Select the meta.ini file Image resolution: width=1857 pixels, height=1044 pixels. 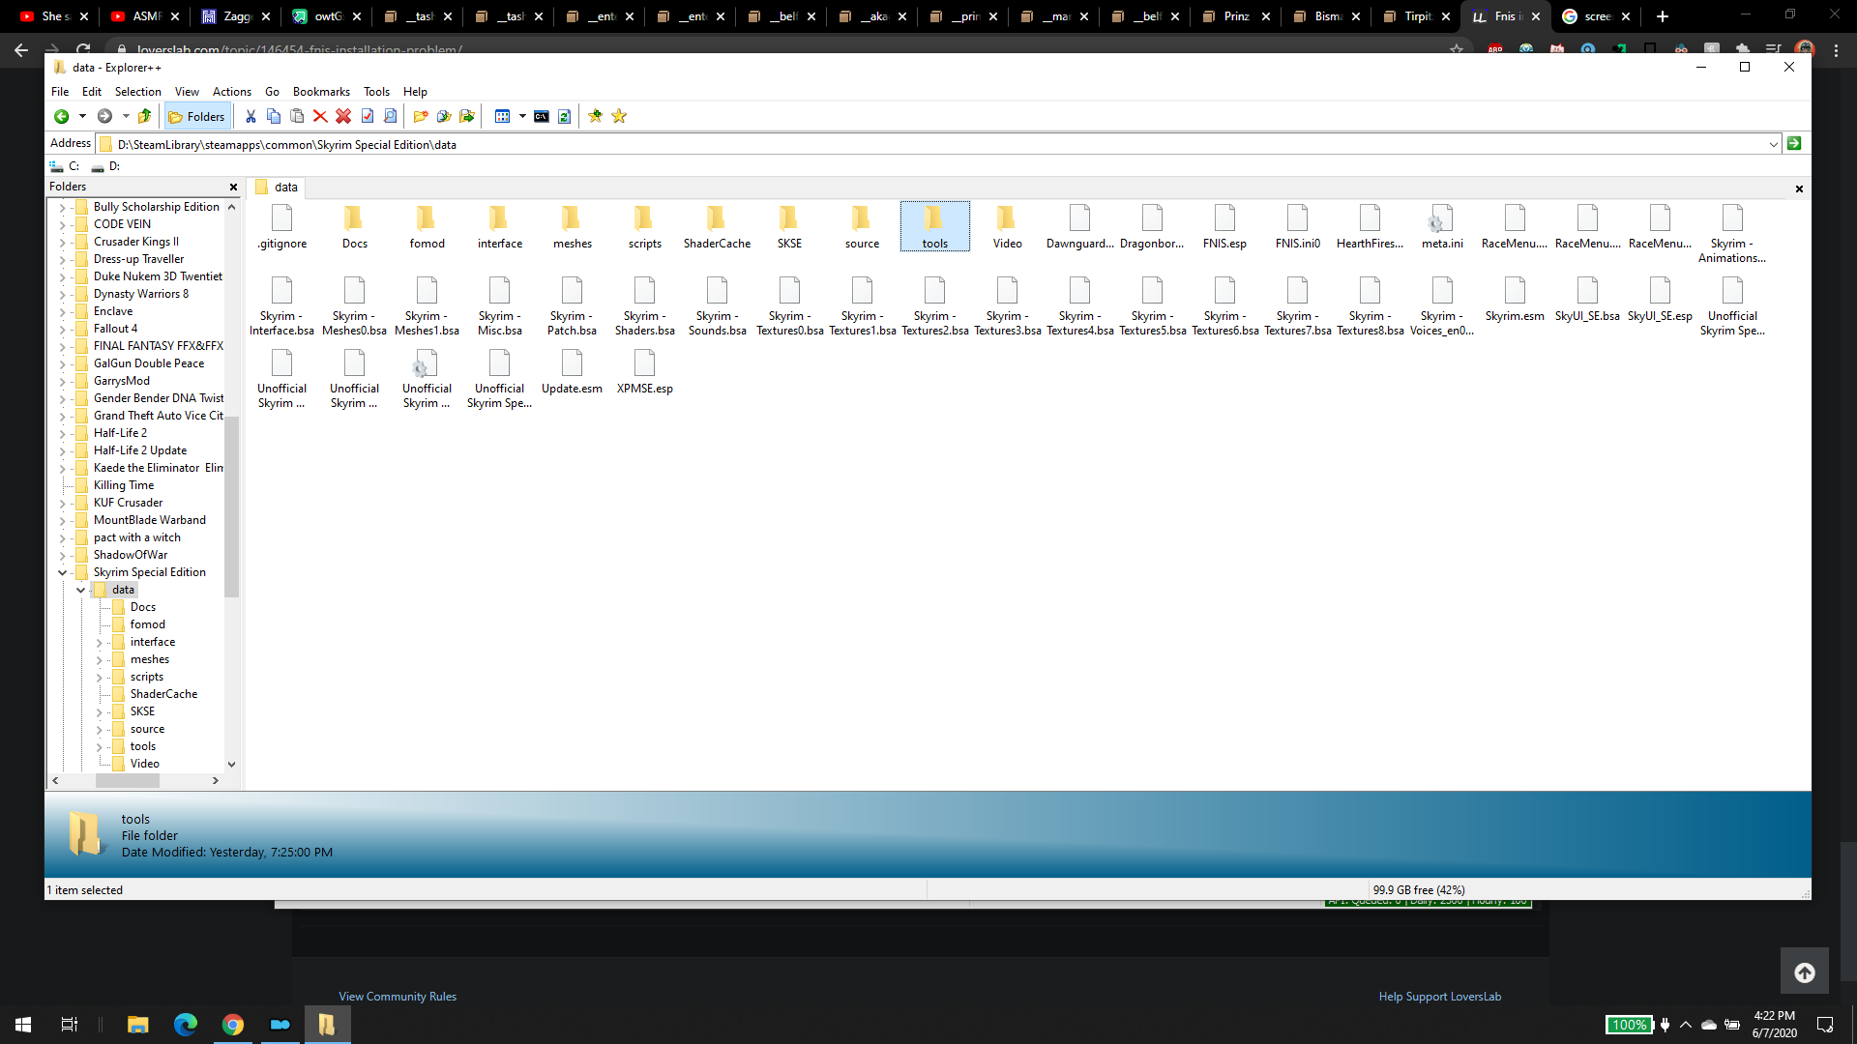pyautogui.click(x=1442, y=228)
